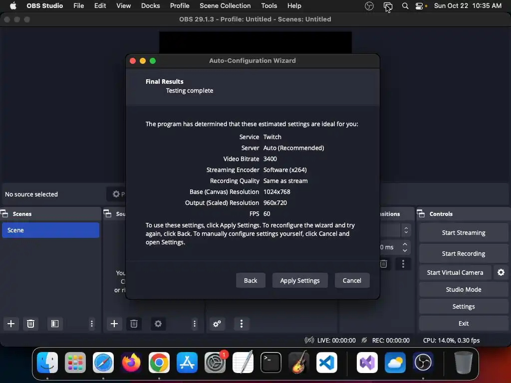This screenshot has height=383, width=511.
Task: Launch Google Chrome from the Dock
Action: 159,362
